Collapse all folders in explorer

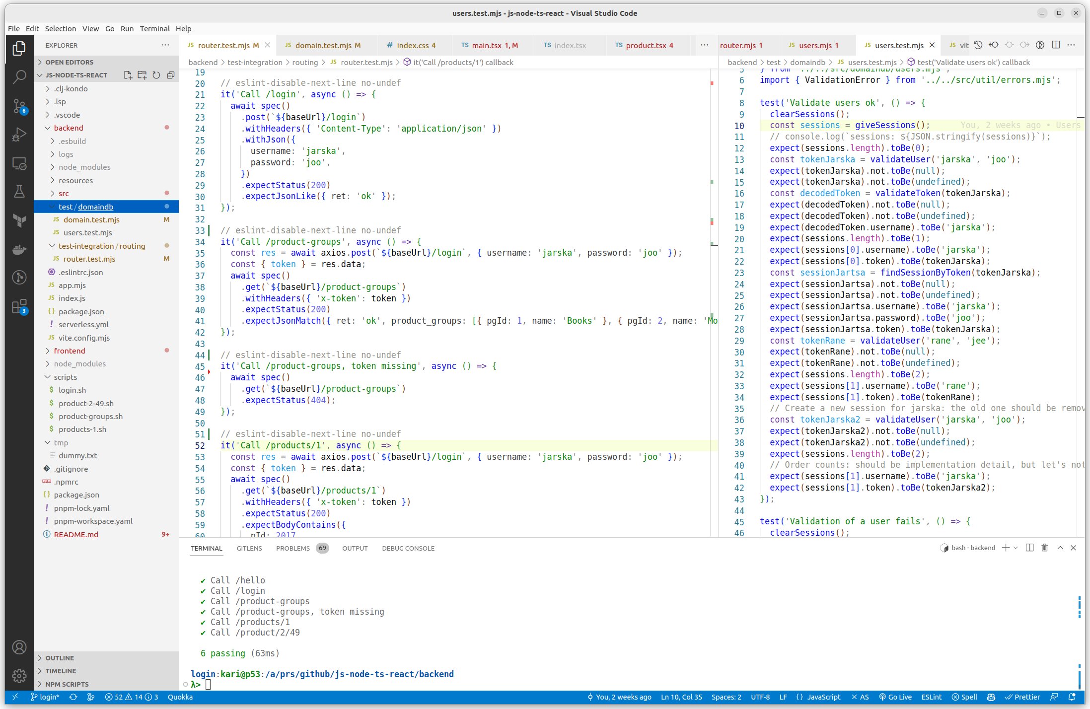tap(171, 75)
